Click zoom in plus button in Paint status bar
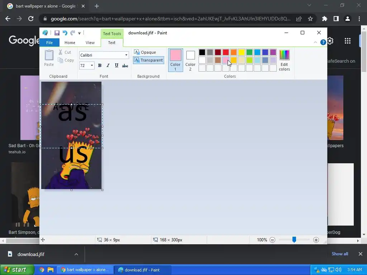Viewport: 367px width, 275px height. point(316,240)
